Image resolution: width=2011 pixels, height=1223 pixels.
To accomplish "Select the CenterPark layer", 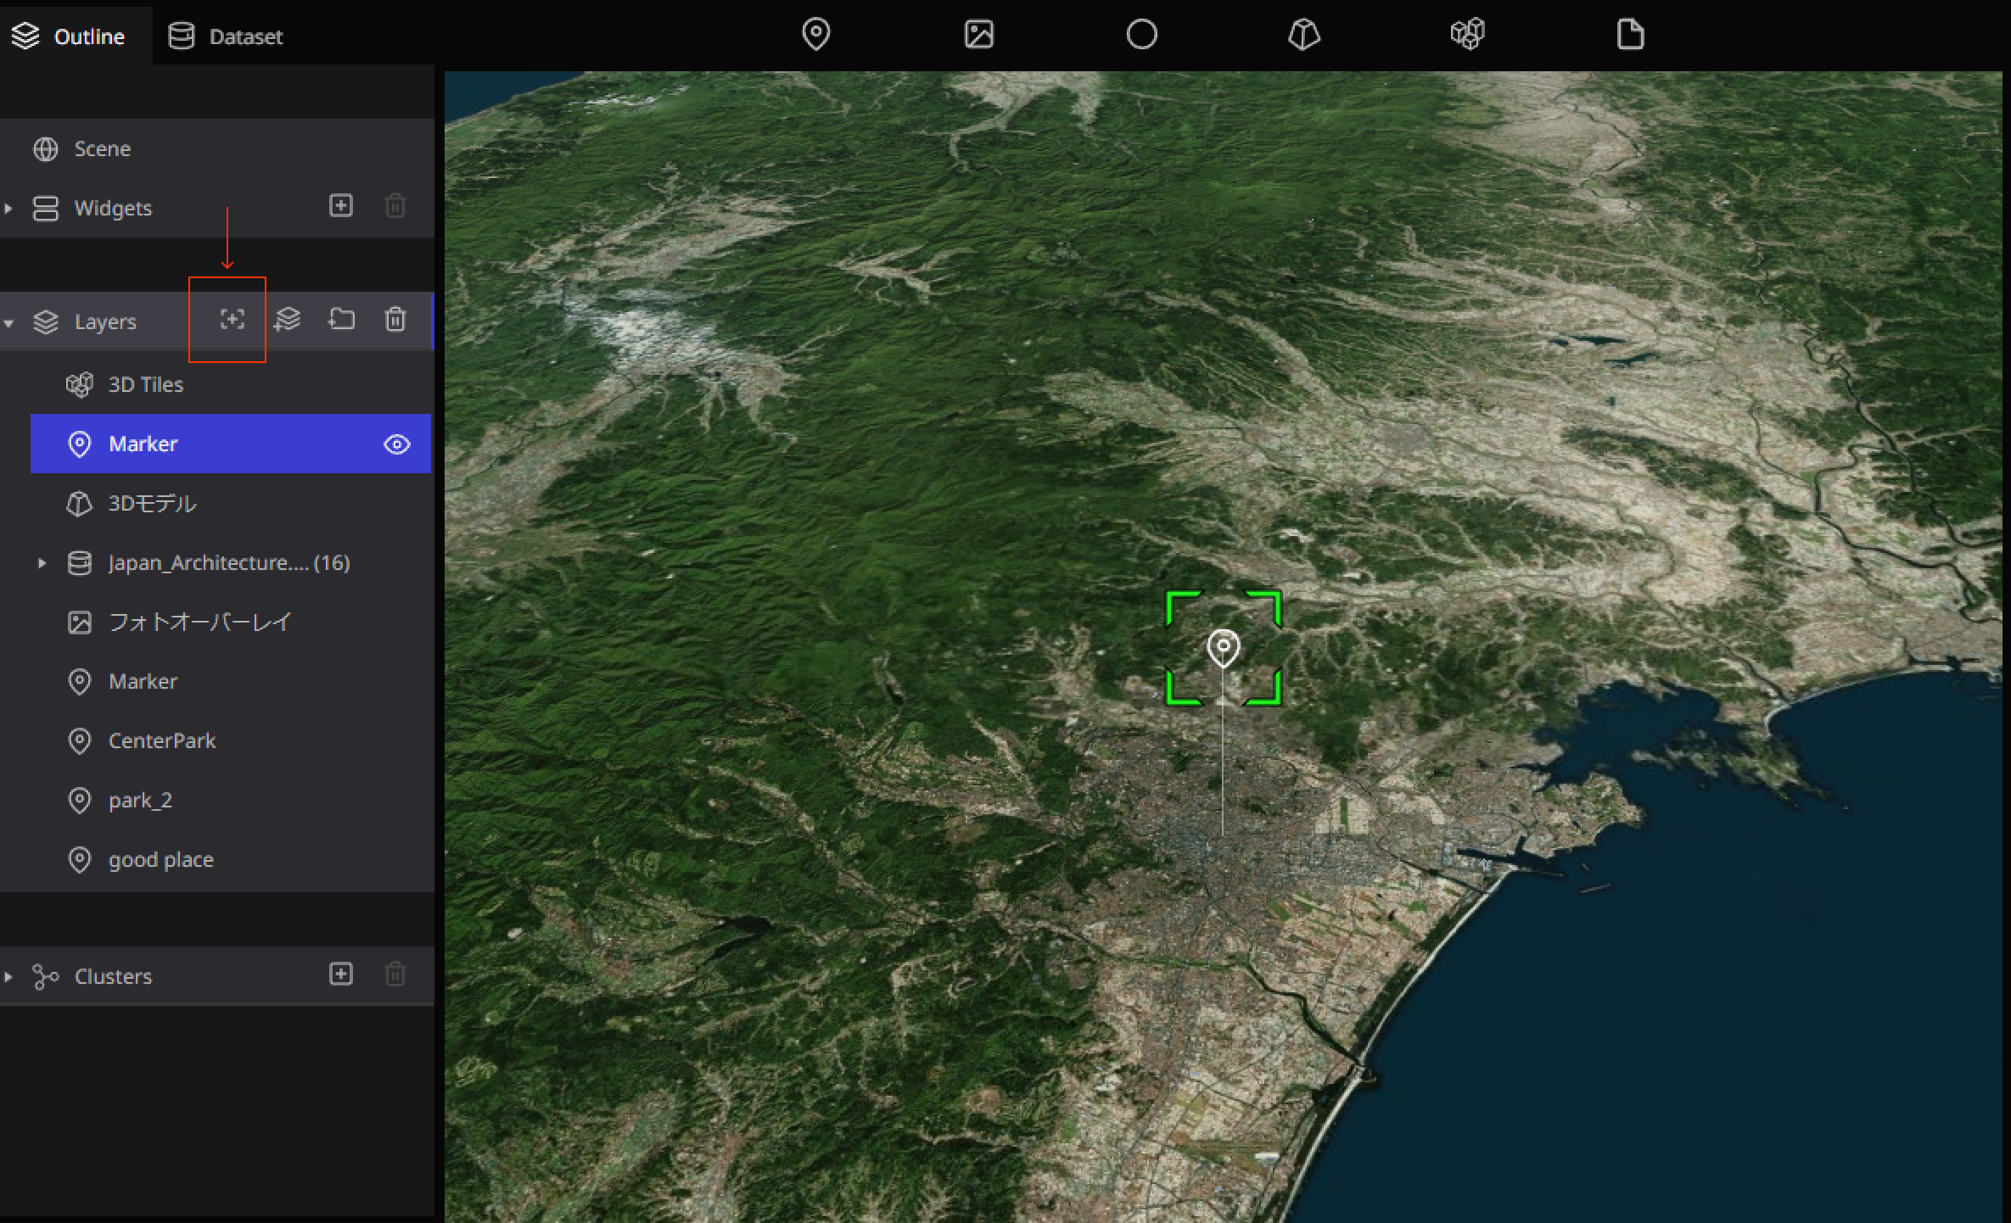I will (x=231, y=740).
